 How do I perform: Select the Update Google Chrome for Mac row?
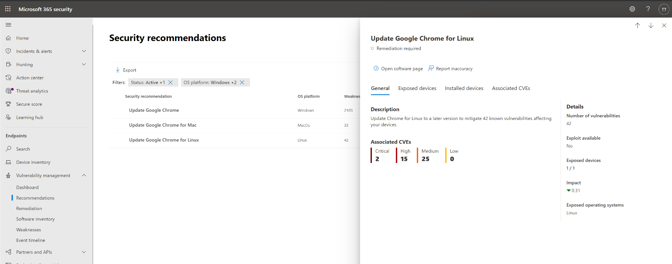pos(163,125)
